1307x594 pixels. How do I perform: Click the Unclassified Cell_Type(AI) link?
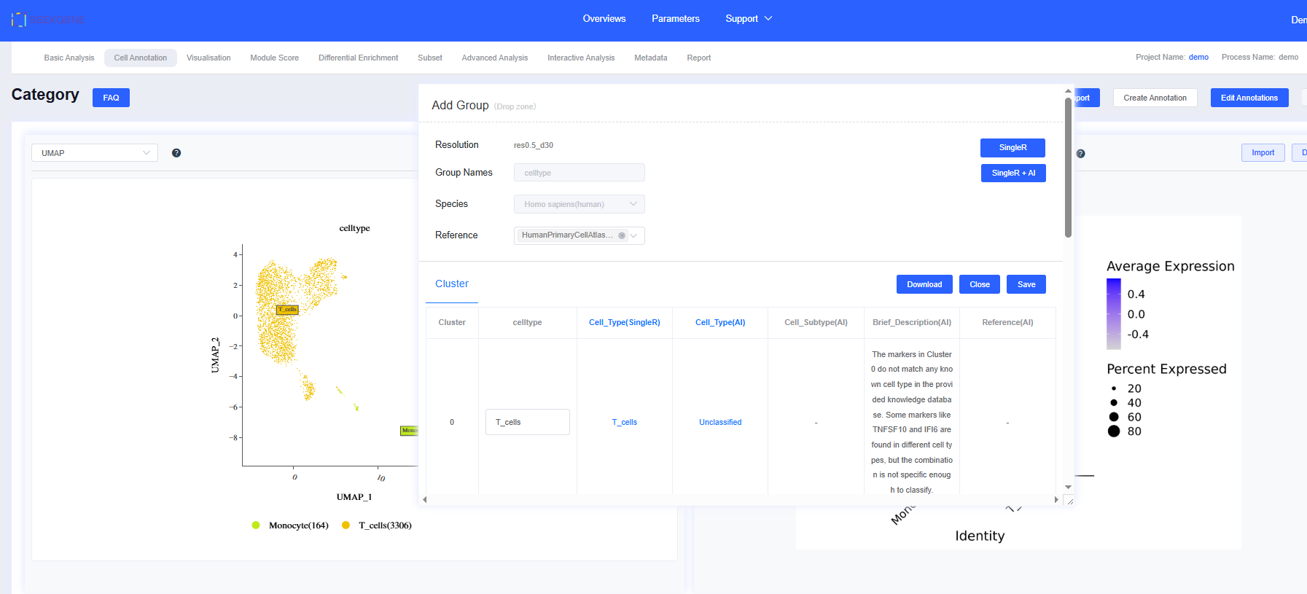719,422
